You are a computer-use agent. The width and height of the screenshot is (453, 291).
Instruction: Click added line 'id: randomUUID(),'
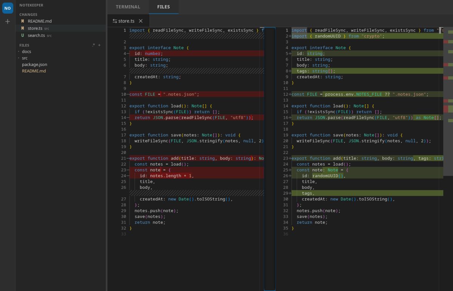(x=367, y=176)
